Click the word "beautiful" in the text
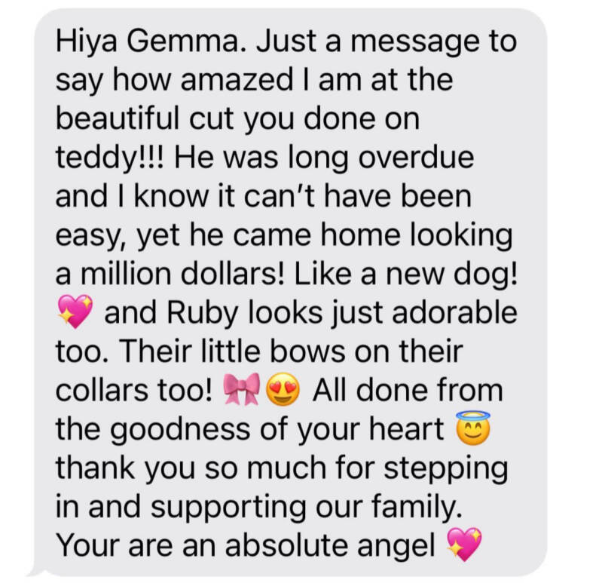 118,118
